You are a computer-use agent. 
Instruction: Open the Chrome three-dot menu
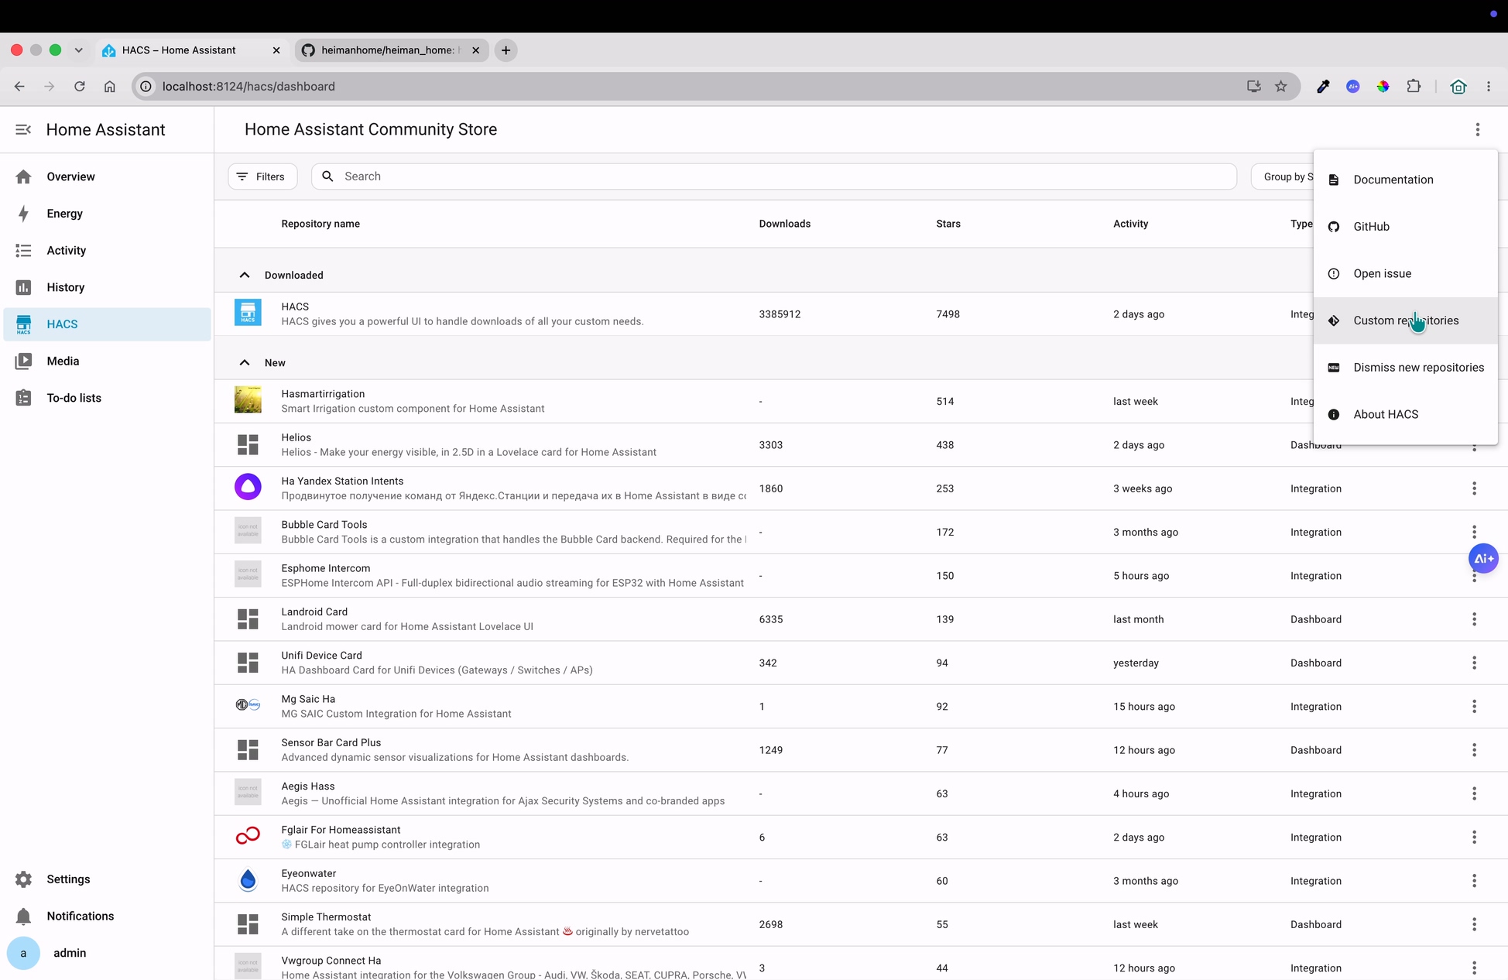1489,87
